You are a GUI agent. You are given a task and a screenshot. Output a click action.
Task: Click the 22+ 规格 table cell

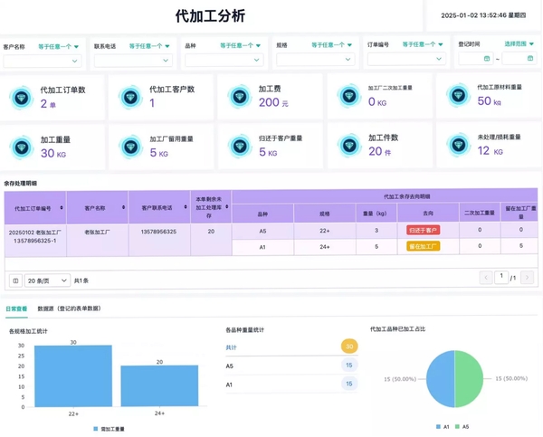[325, 231]
